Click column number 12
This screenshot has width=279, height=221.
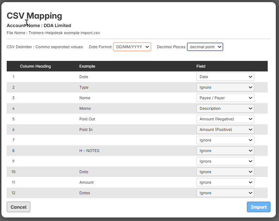point(13,193)
